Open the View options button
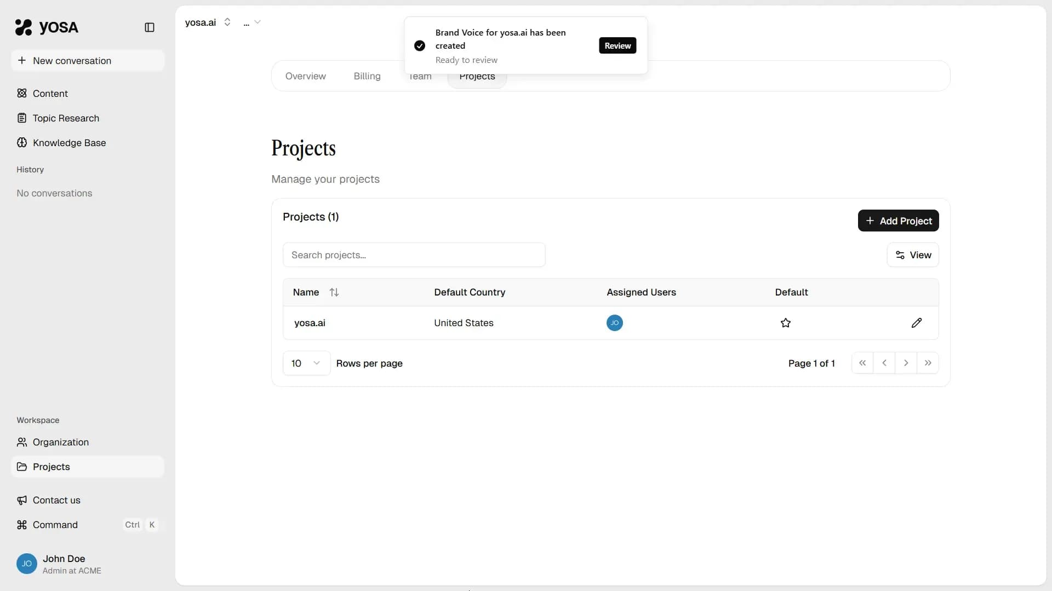The image size is (1052, 591). [912, 255]
